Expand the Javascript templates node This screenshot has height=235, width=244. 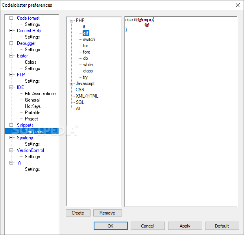[71, 84]
